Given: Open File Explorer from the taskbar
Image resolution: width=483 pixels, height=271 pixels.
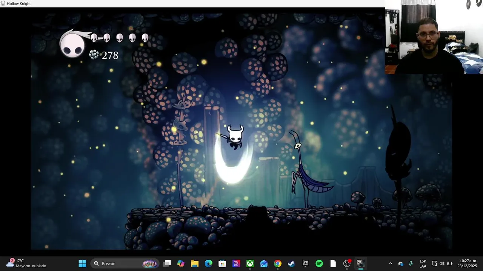Looking at the screenshot, I should [195, 263].
